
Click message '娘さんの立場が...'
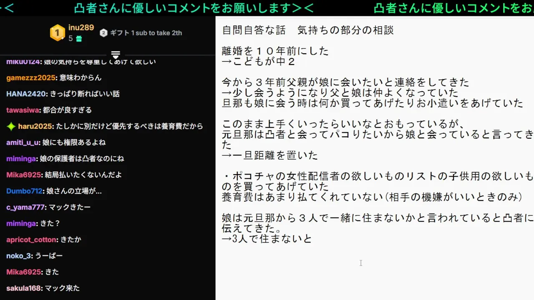pos(74,191)
